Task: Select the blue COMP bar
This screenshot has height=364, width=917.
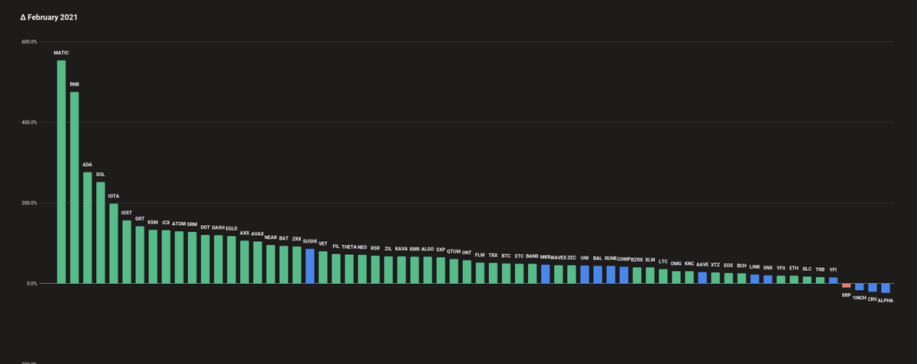Action: pos(624,275)
